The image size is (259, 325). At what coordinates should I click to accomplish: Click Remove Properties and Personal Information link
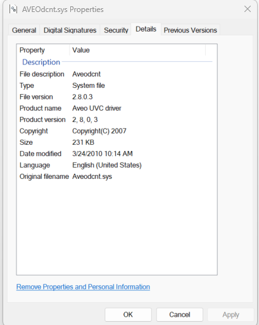(x=83, y=287)
